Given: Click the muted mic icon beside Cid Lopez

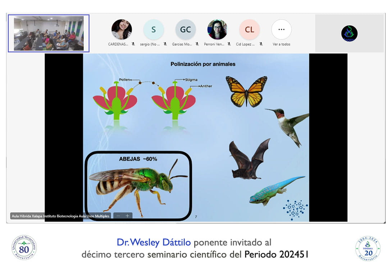Looking at the screenshot, I should (x=261, y=44).
